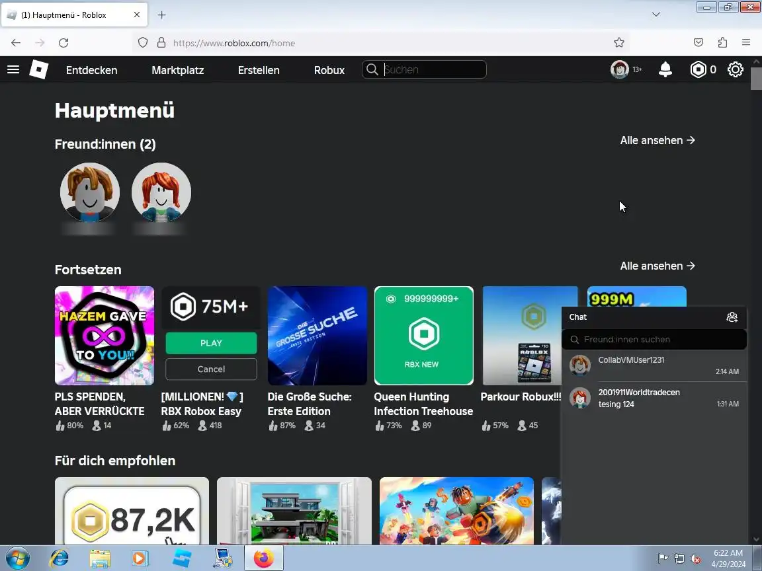The image size is (762, 571).
Task: Click the create chat group icon
Action: [732, 317]
